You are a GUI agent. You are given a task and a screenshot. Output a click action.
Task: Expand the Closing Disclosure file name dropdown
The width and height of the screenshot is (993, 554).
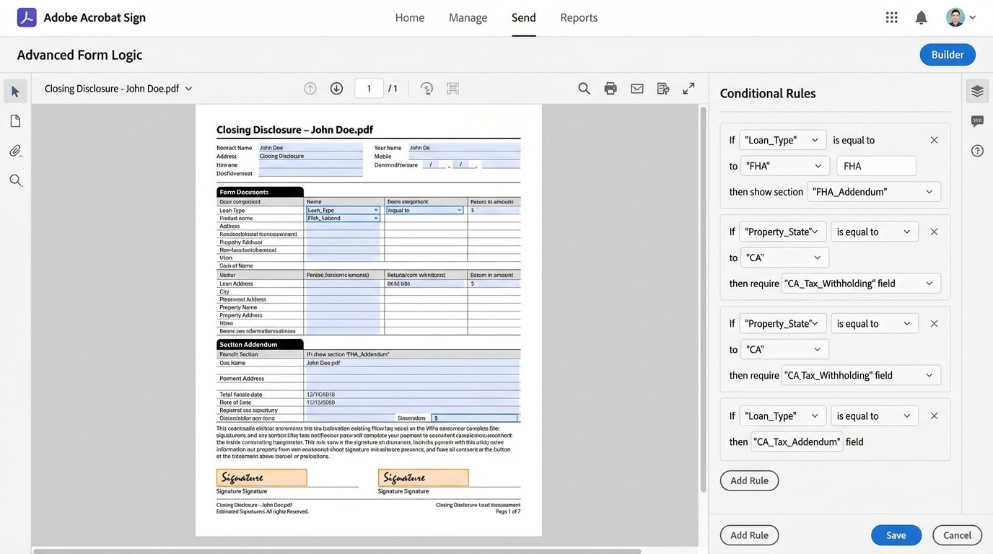[189, 88]
